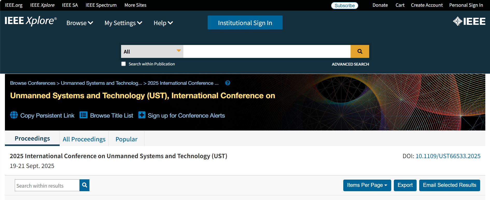Image resolution: width=490 pixels, height=200 pixels.
Task: Click the IEEE Xplore logo
Action: (31, 21)
